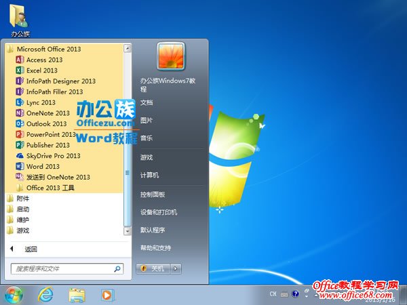Screen dimensions: 407x305
Task: Open 音乐 in the right pane
Action: coord(147,138)
